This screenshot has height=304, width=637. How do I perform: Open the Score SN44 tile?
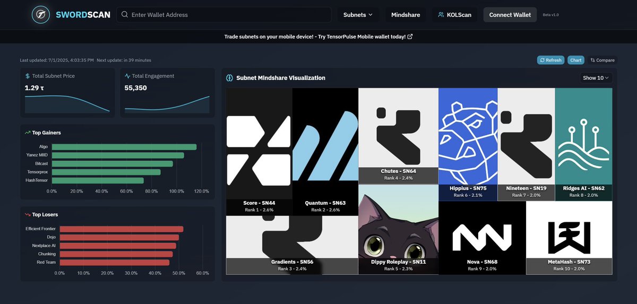pyautogui.click(x=259, y=152)
